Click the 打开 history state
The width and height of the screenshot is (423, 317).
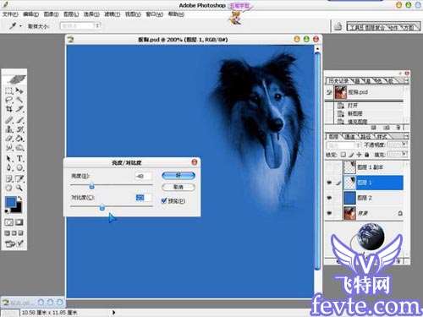point(353,106)
